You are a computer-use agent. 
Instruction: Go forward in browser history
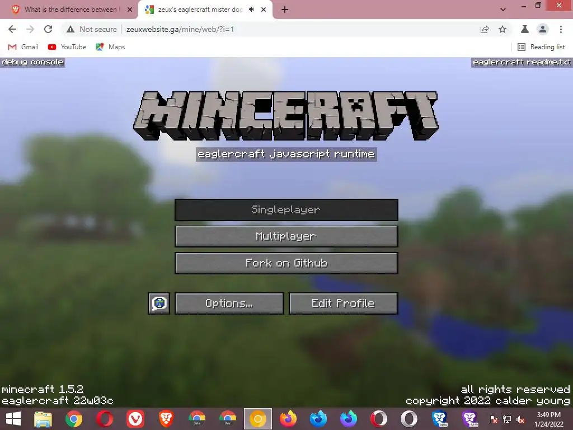click(x=30, y=29)
